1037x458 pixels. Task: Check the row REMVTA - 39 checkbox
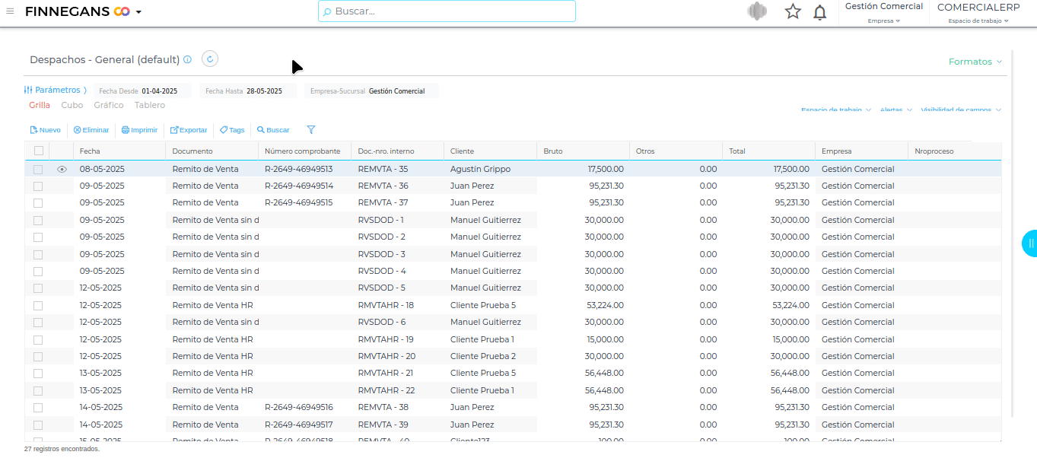point(38,425)
